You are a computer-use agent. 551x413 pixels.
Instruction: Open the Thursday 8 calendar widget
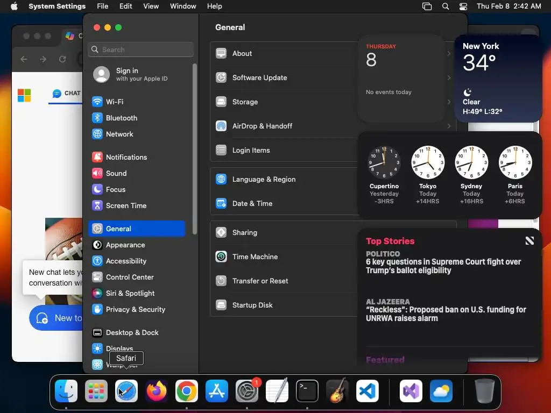pyautogui.click(x=401, y=79)
